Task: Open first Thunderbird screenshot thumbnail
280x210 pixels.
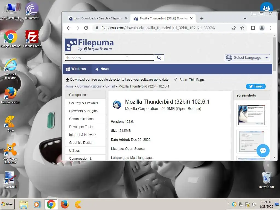Action: pyautogui.click(x=252, y=115)
